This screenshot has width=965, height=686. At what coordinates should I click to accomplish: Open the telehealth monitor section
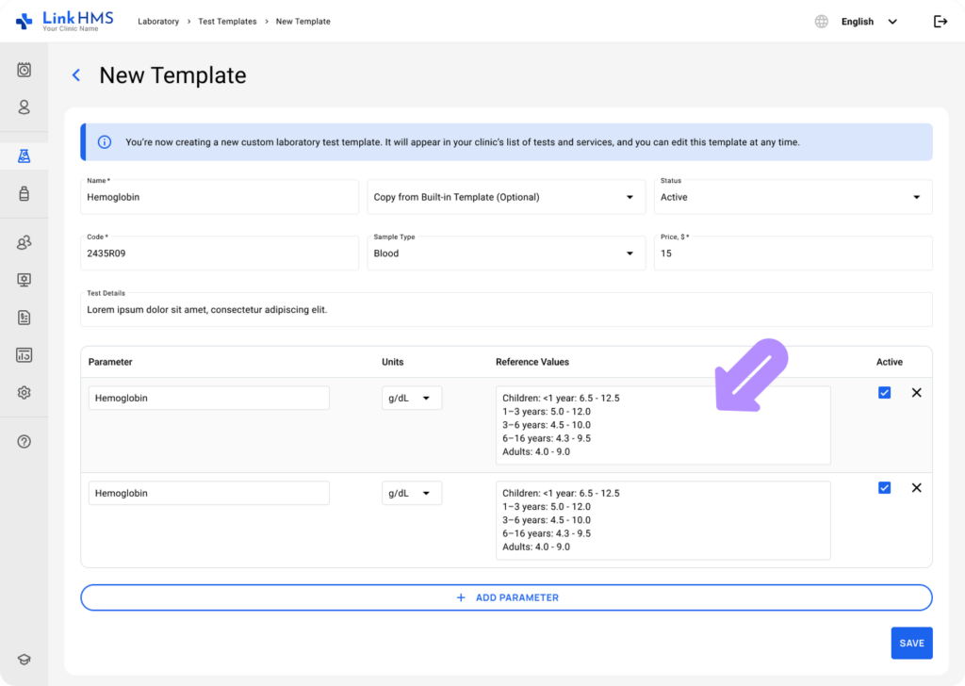click(24, 280)
